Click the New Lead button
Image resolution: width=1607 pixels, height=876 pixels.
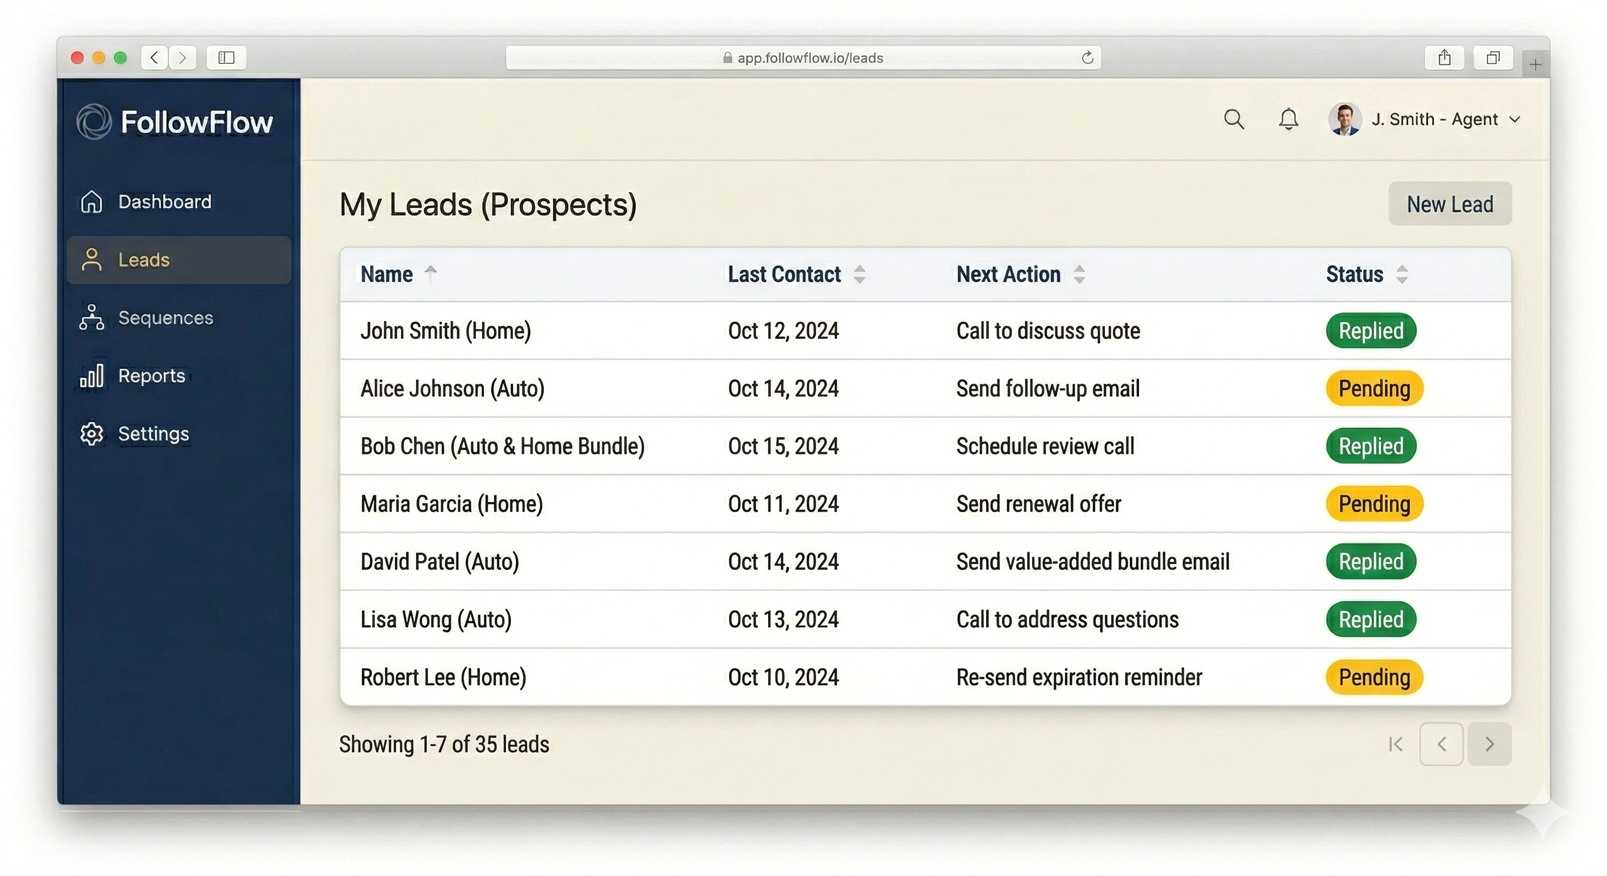pos(1450,204)
